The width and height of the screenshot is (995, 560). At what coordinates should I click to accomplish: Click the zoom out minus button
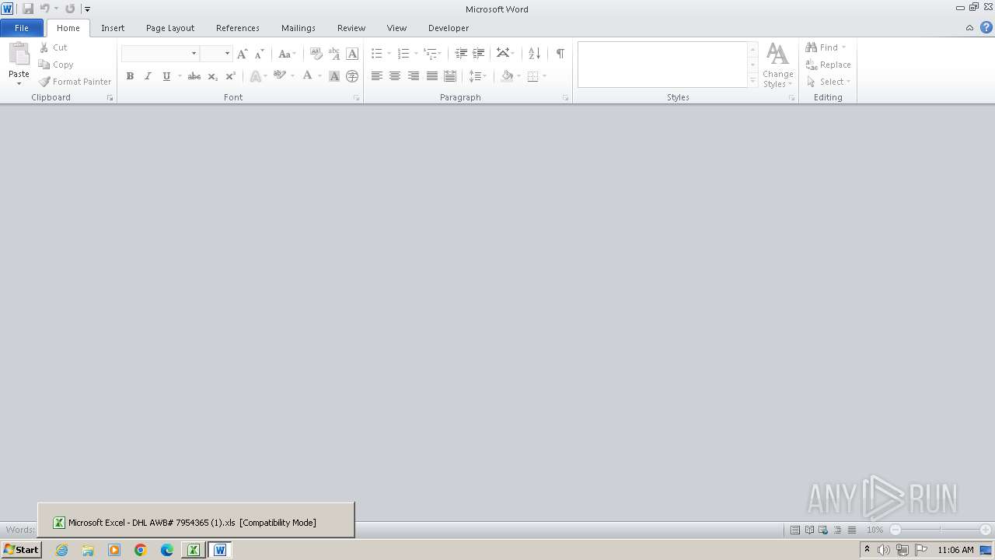click(895, 530)
